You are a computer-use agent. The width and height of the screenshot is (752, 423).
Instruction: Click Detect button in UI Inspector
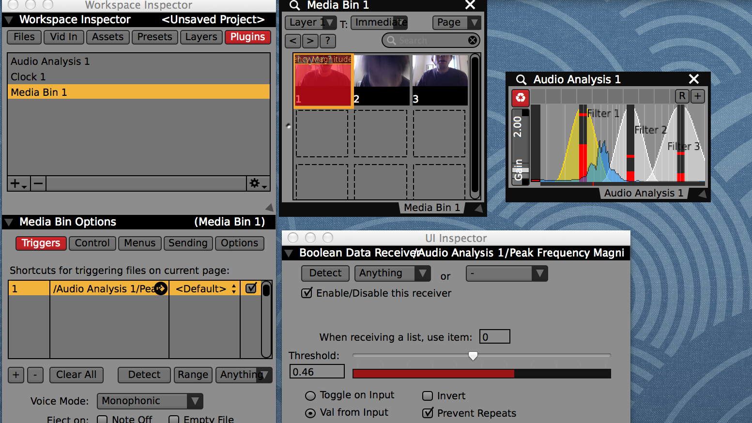(325, 273)
